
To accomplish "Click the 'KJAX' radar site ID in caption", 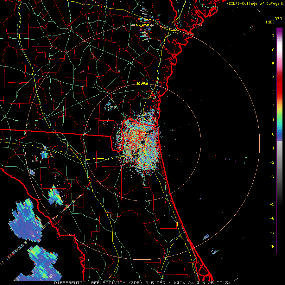I will pyautogui.click(x=180, y=283).
